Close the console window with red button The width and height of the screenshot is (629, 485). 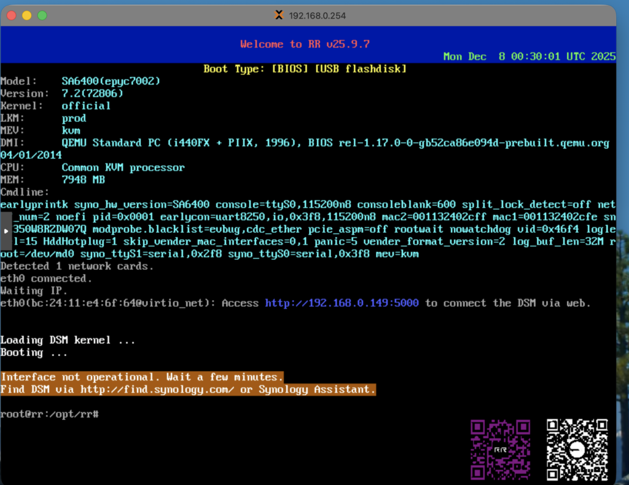coord(12,15)
